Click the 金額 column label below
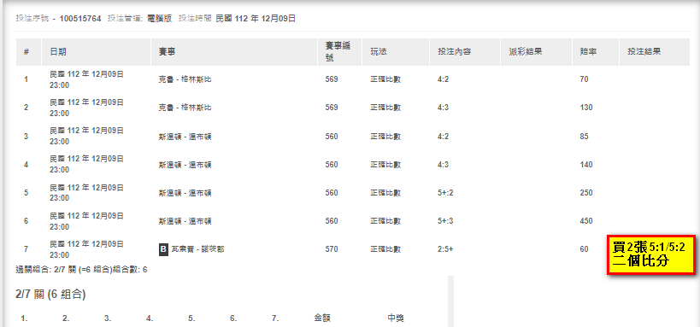700x327 pixels. (322, 318)
